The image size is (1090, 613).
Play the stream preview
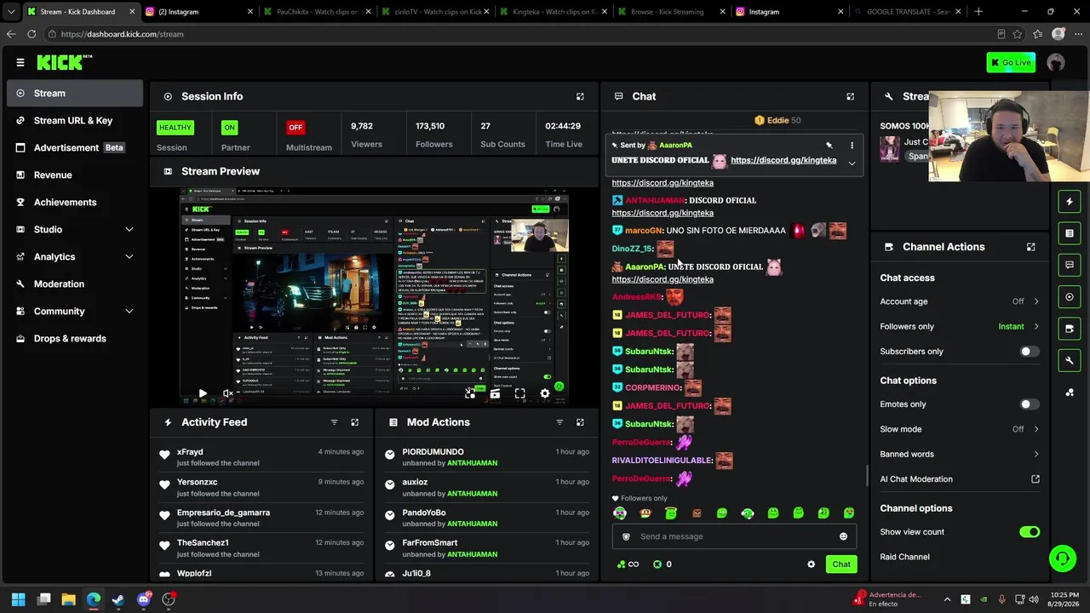tap(203, 393)
